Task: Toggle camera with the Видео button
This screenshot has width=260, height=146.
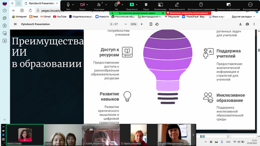Action: tap(82, 5)
